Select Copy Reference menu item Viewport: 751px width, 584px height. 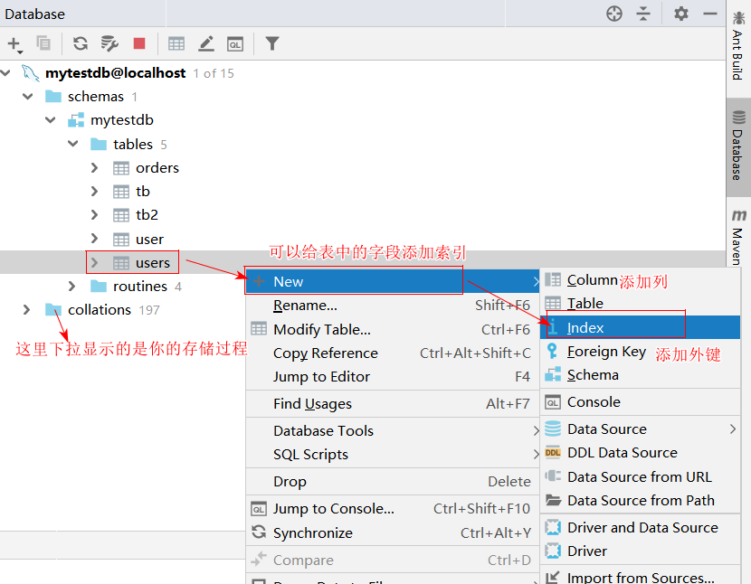[x=393, y=353]
